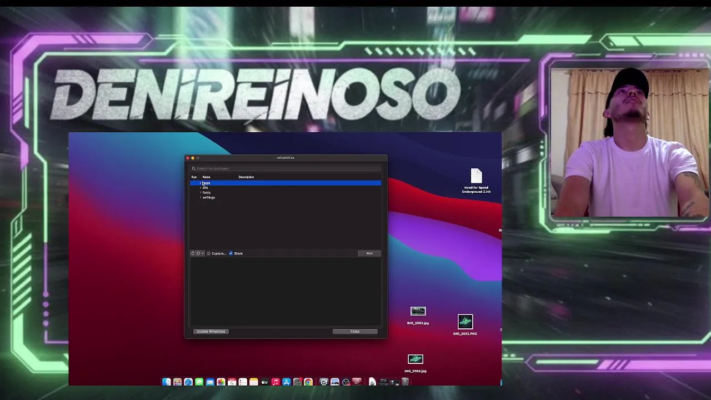
Task: Expand the fonts tree row
Action: pos(201,193)
